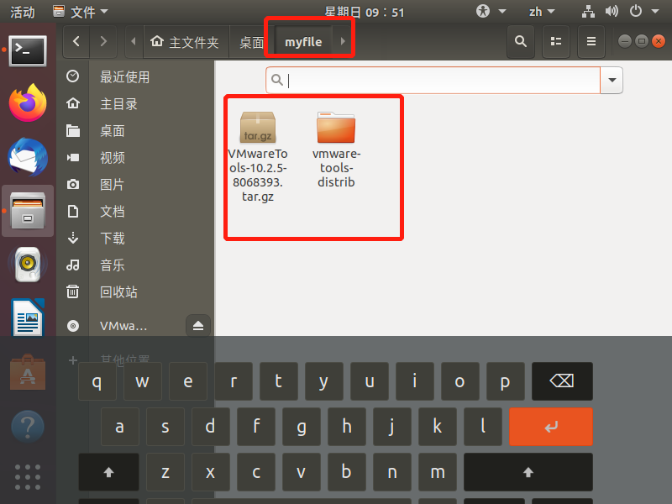672x504 pixels.
Task: Open 最近使用 in the sidebar
Action: pos(124,77)
